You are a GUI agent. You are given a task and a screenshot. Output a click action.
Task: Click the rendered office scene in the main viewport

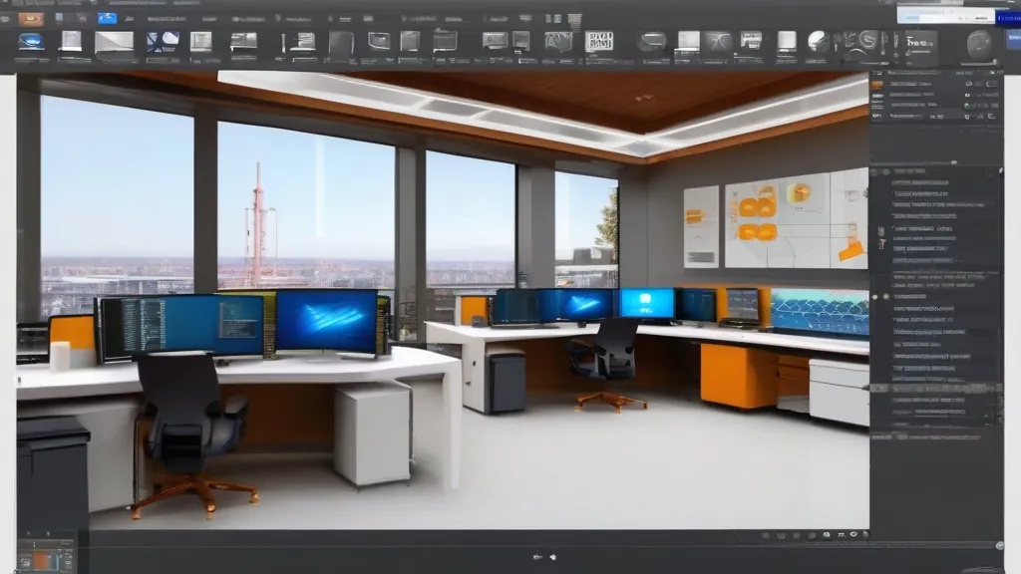443,301
